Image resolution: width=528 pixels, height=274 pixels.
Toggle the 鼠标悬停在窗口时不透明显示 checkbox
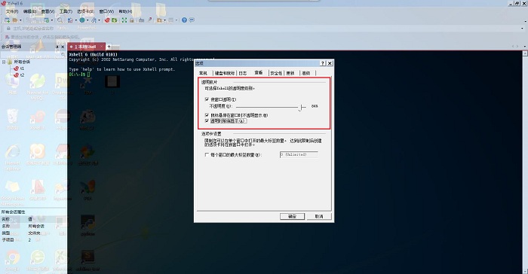[x=207, y=115]
